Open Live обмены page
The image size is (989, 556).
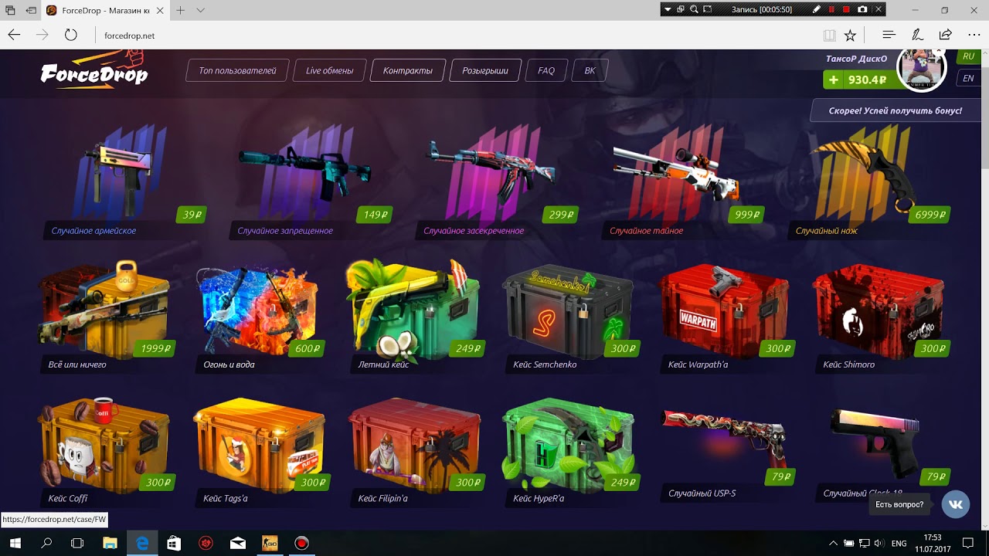pos(329,70)
